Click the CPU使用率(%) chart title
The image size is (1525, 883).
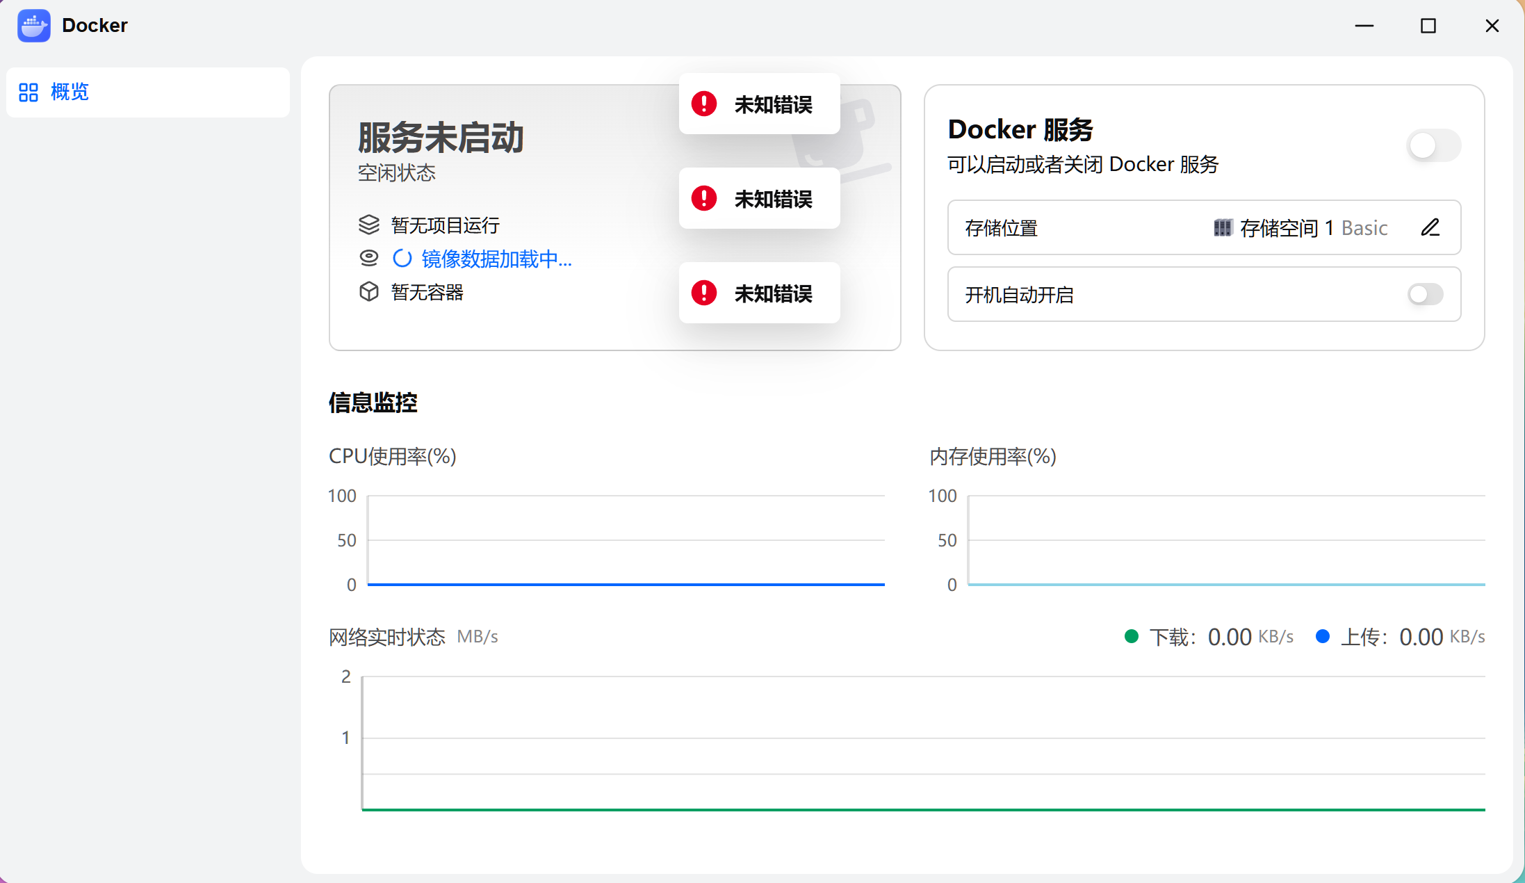coord(393,456)
